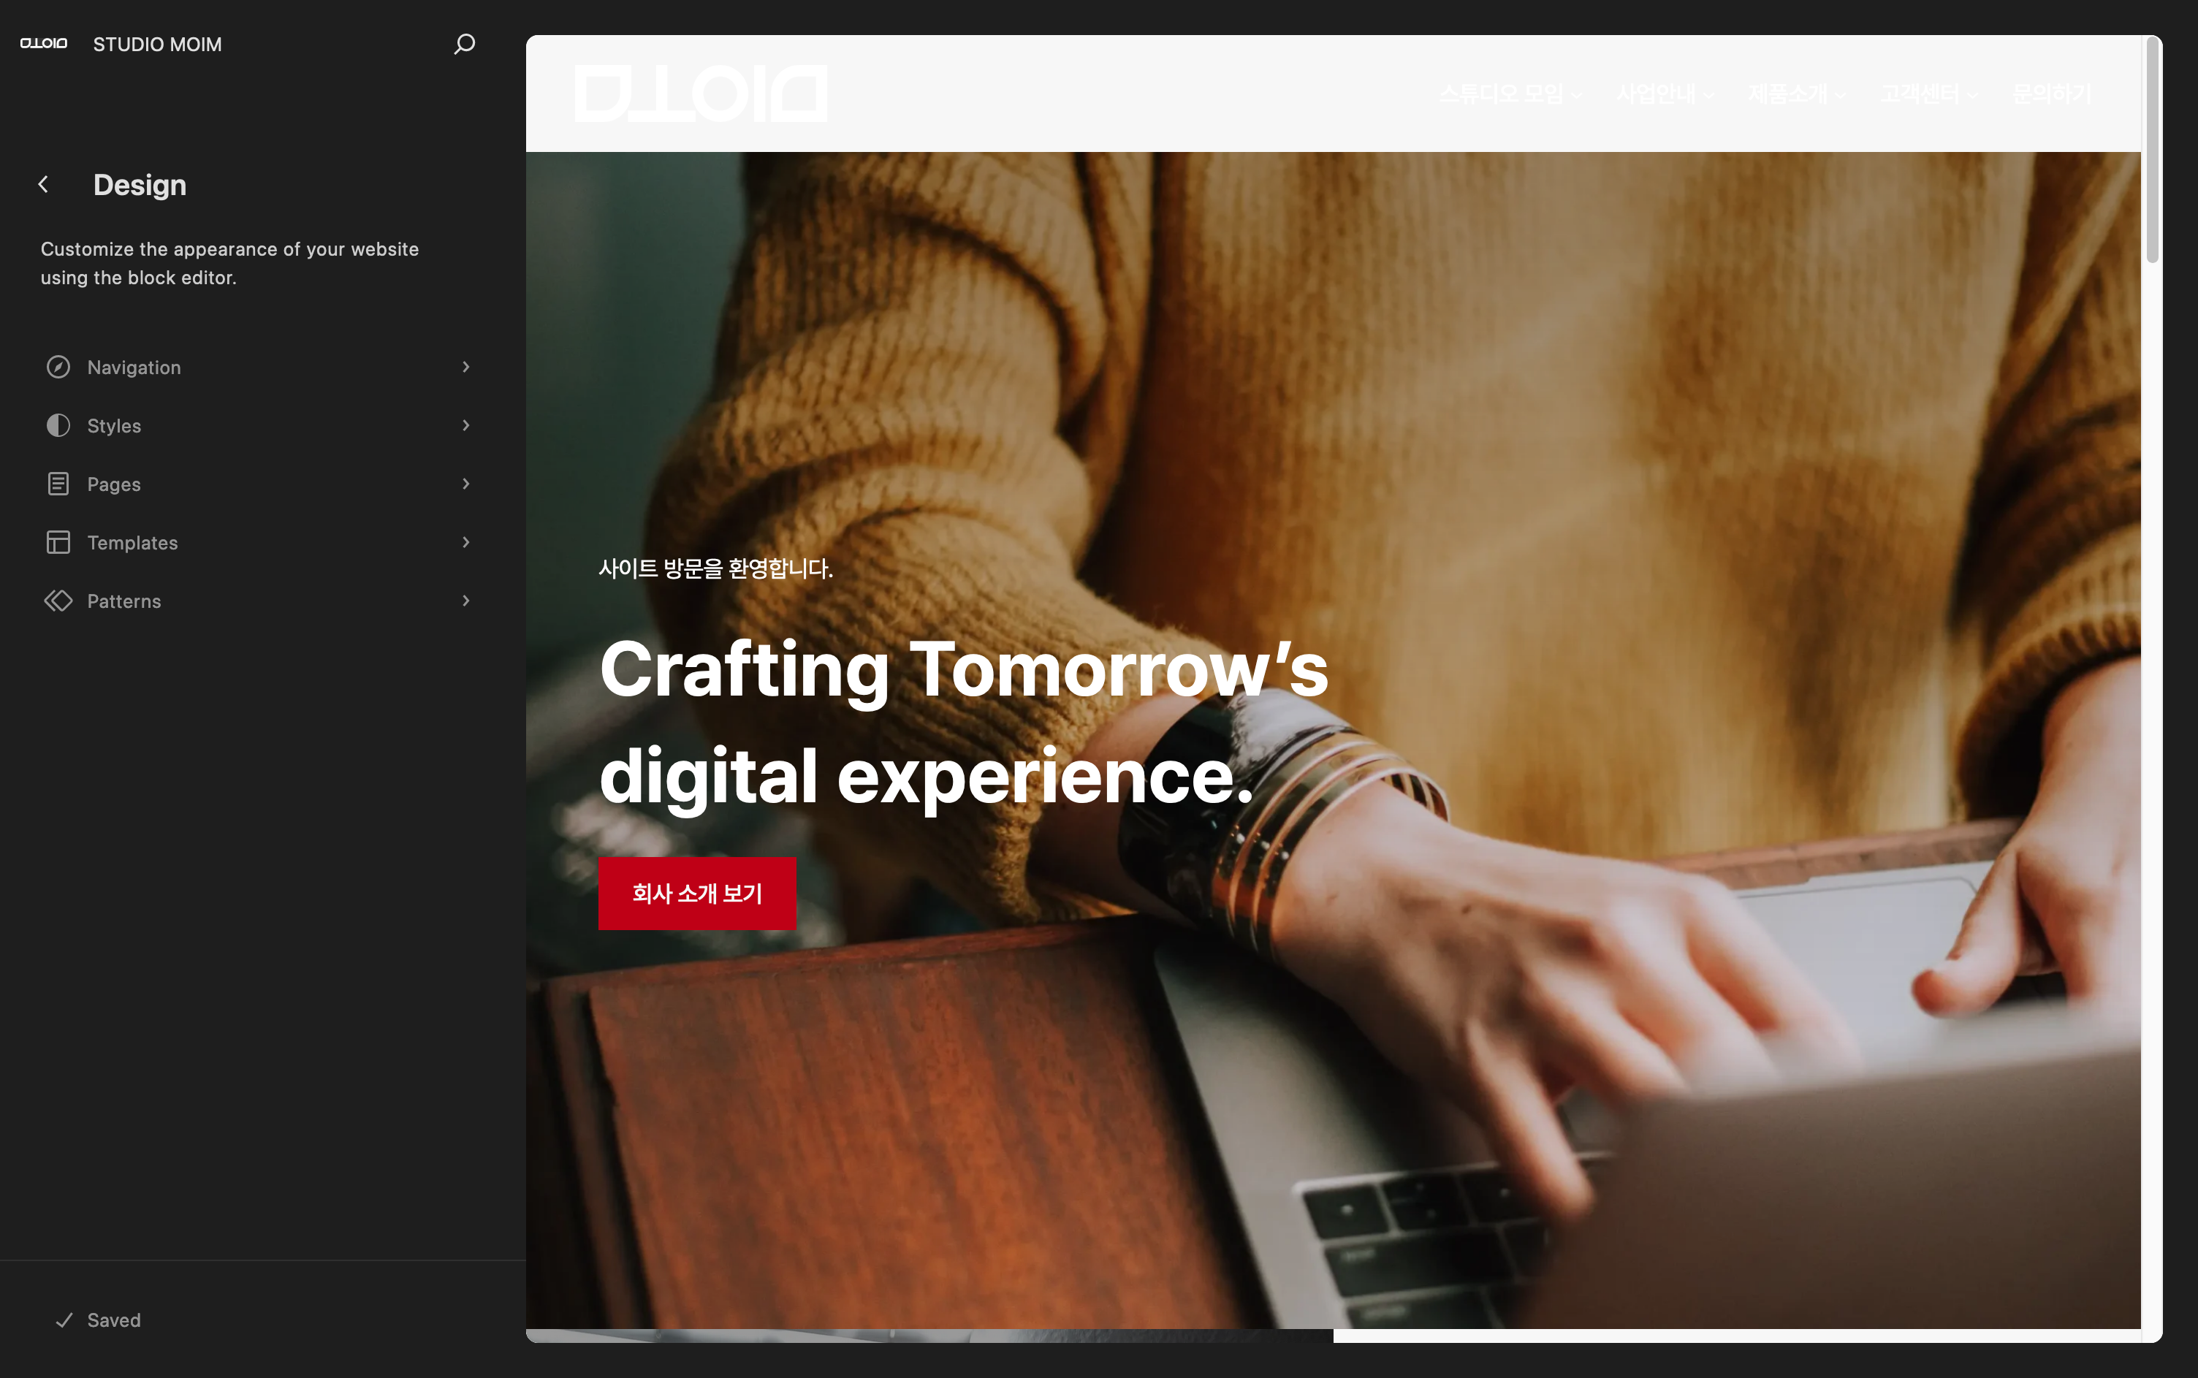Viewport: 2198px width, 1378px height.
Task: Click the back arrow navigation icon
Action: coord(45,184)
